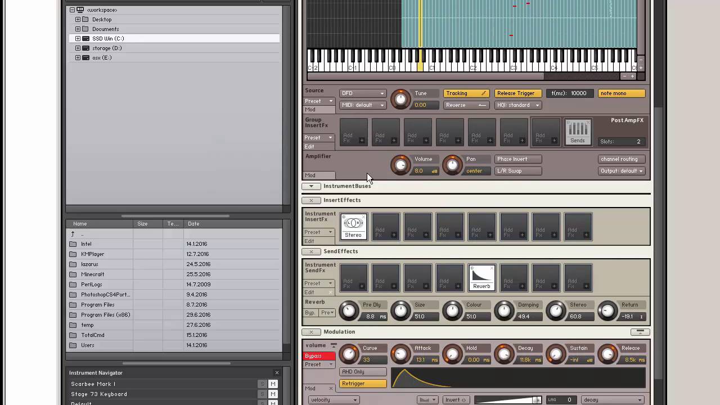This screenshot has height=405, width=720.
Task: Toggle the red Bypass button on volume modulator
Action: pyautogui.click(x=319, y=356)
